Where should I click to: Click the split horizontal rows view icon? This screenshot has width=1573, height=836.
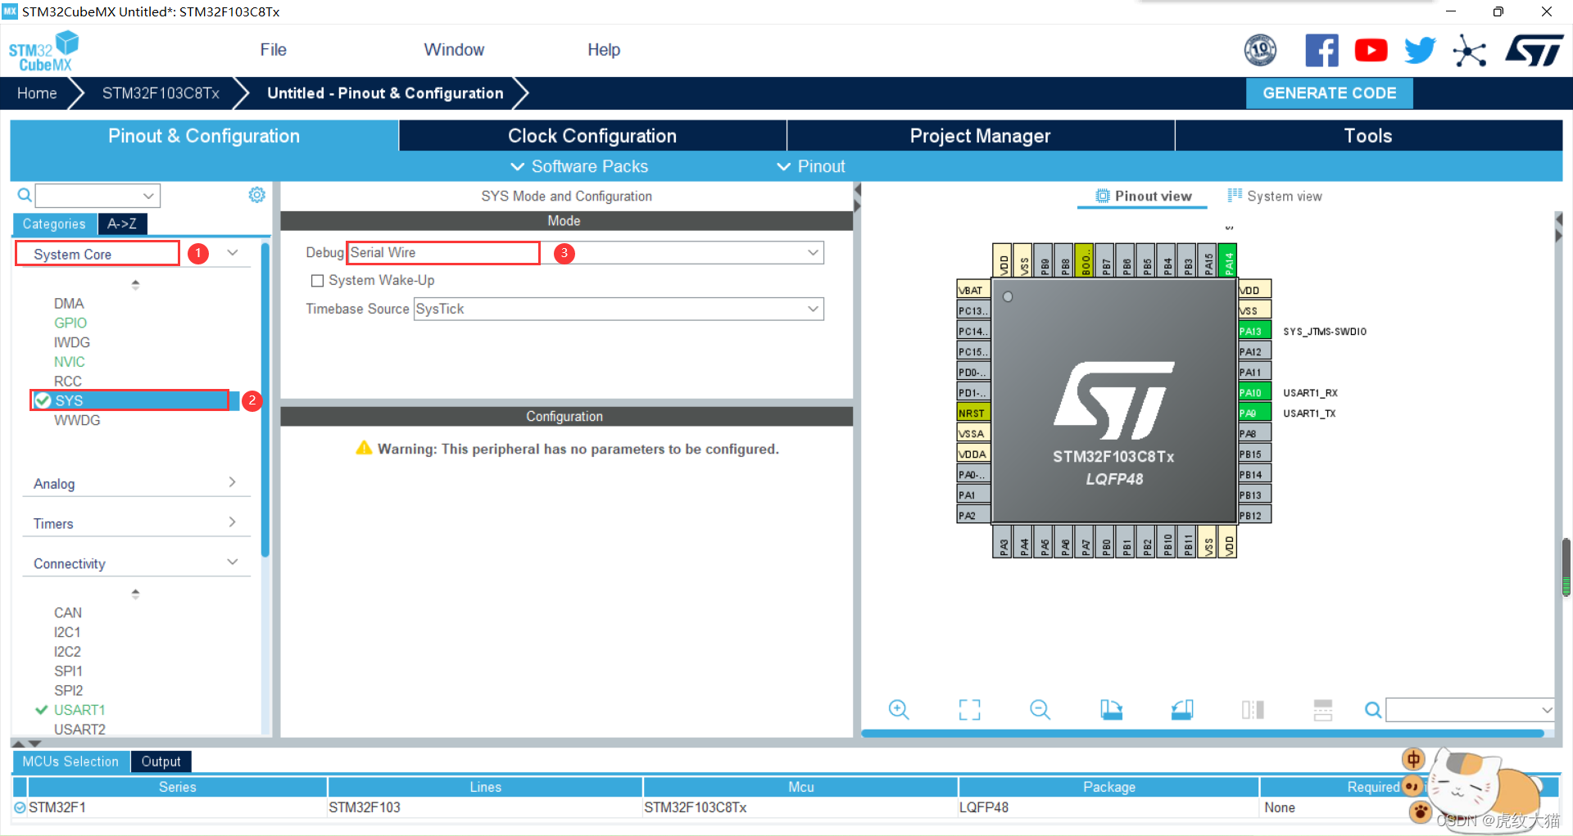pyautogui.click(x=1323, y=709)
